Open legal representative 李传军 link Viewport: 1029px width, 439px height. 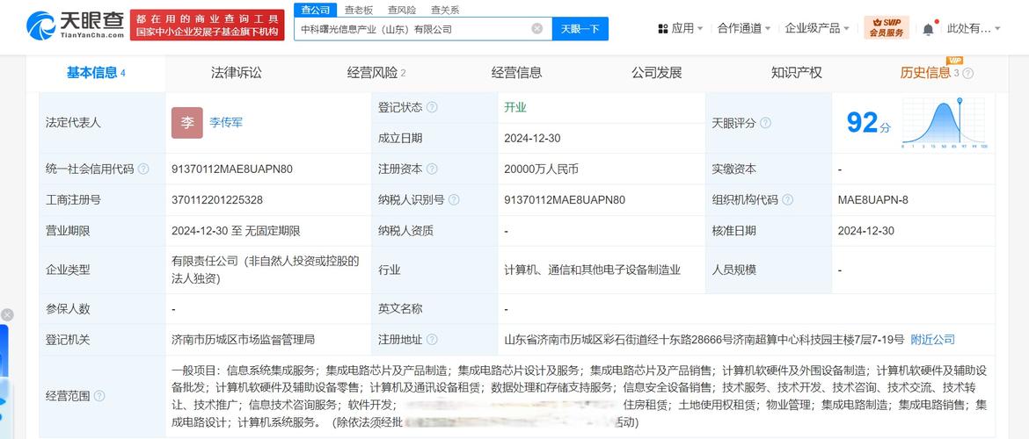(x=226, y=123)
